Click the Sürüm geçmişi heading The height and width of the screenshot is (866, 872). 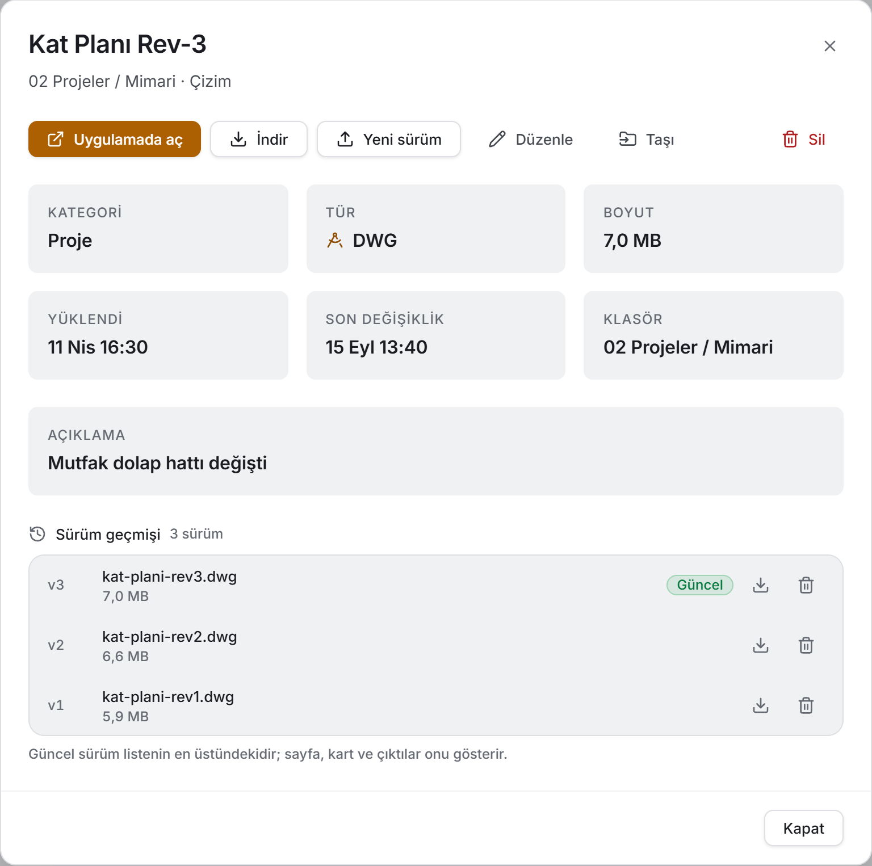(108, 535)
